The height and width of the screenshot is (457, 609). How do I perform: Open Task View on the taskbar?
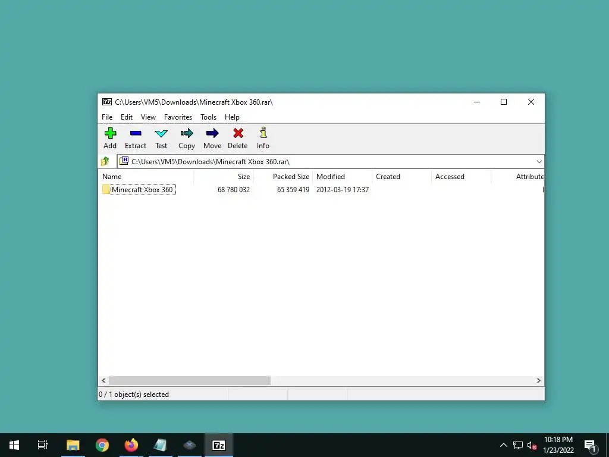43,445
